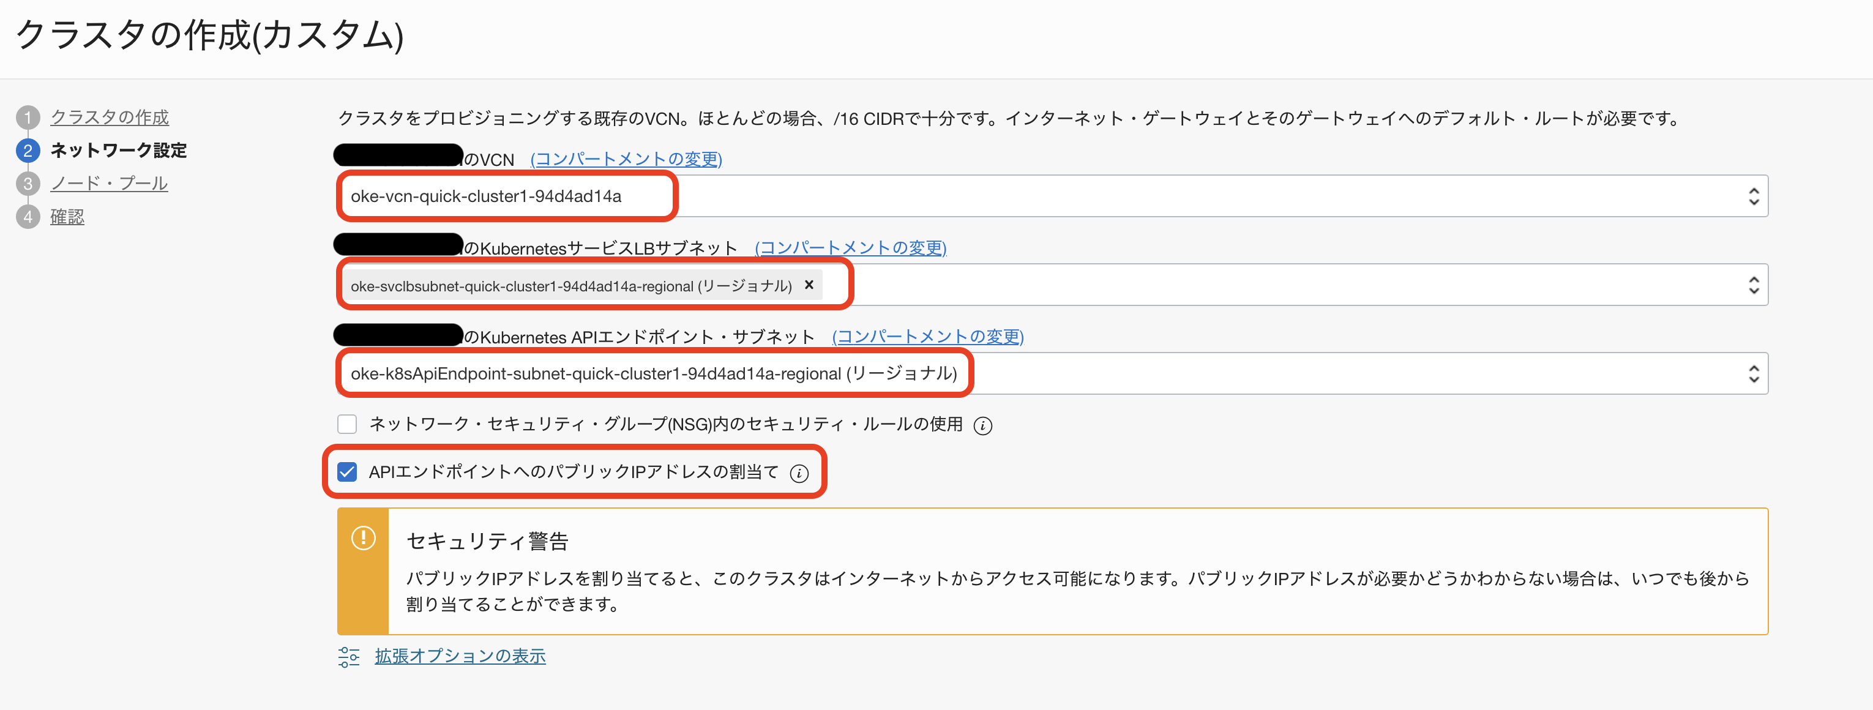Viewport: 1873px width, 710px height.
Task: Click the advanced options sliders icon
Action: point(348,657)
